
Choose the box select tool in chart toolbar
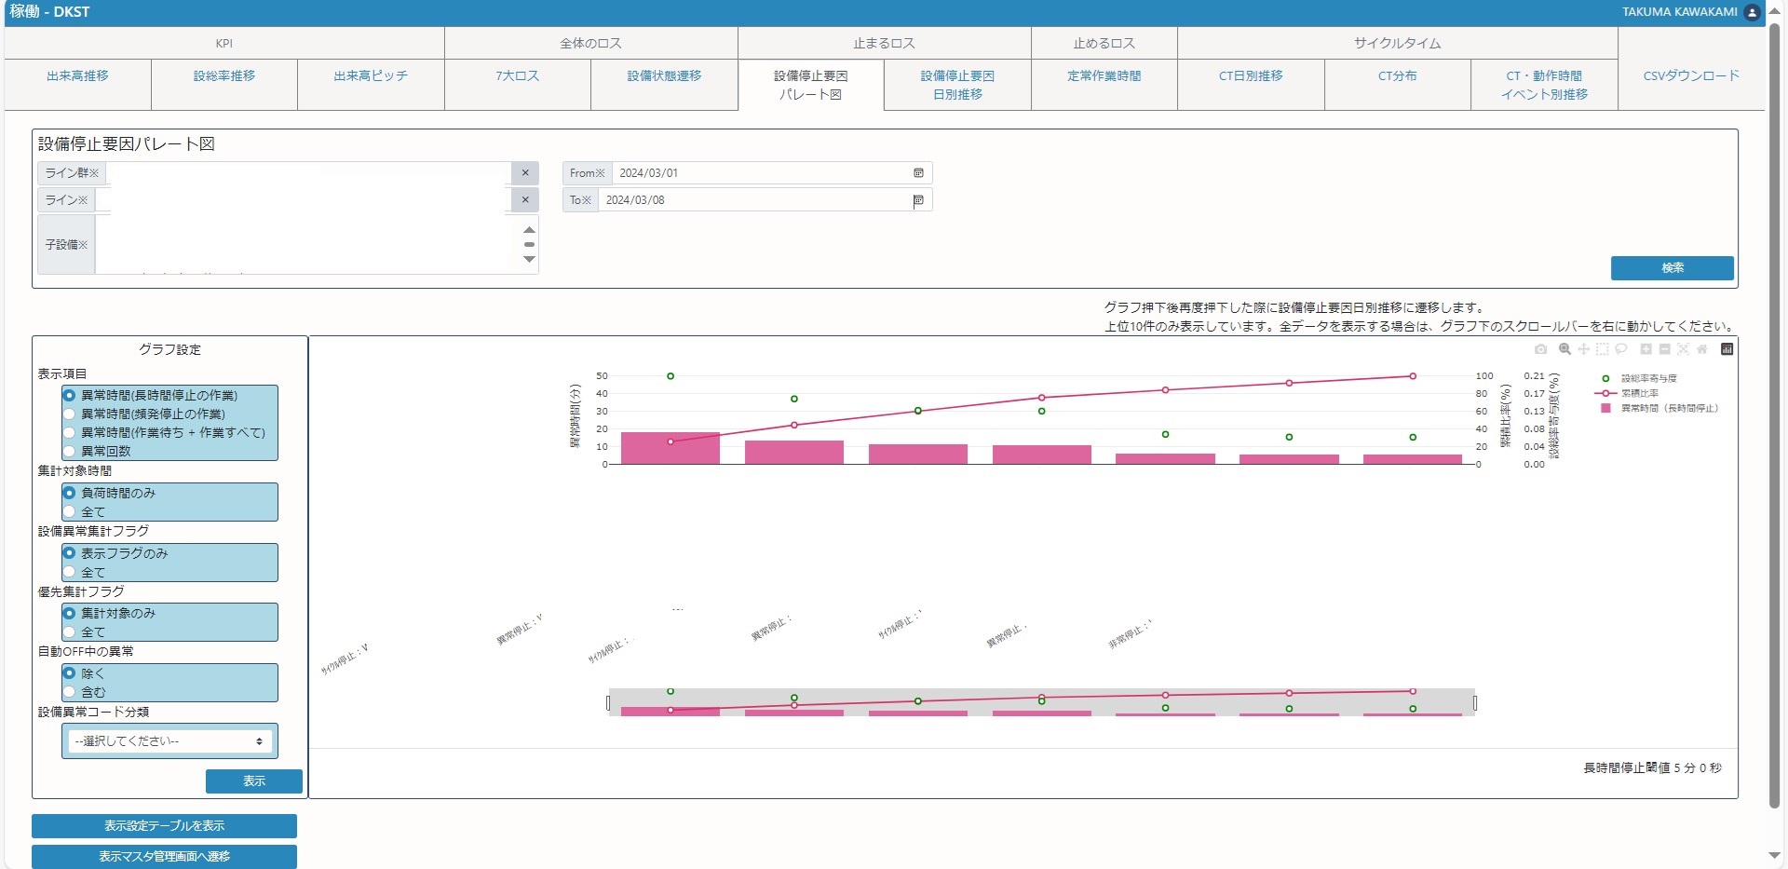[1602, 349]
